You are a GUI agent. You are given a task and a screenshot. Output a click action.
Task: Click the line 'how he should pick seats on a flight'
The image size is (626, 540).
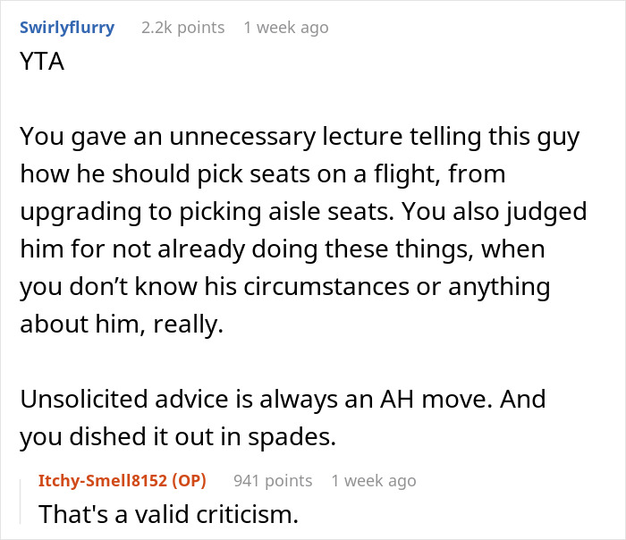(x=263, y=174)
